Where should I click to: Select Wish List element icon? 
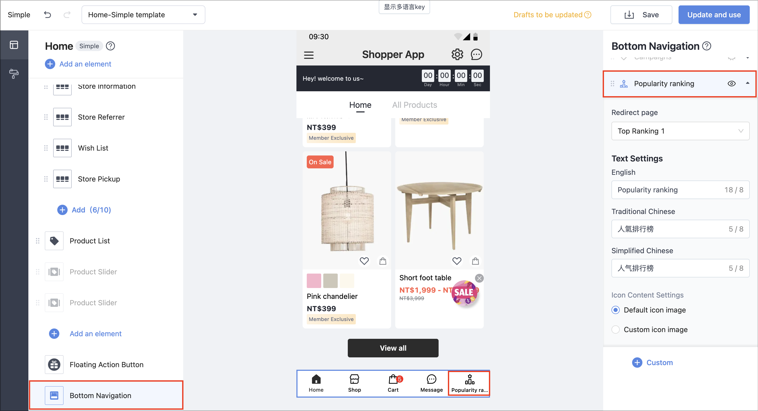point(62,148)
